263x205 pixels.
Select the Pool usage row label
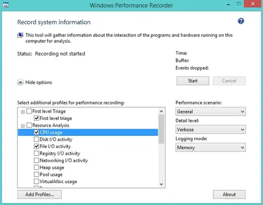pos(51,175)
